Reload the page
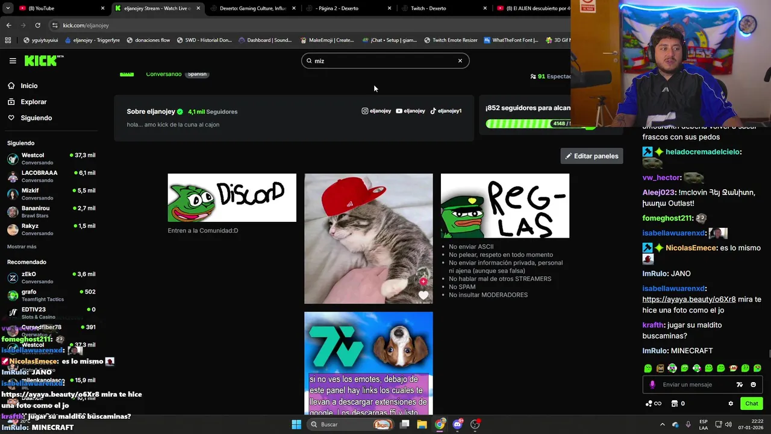Screen dimensions: 771x434 click(x=37, y=25)
